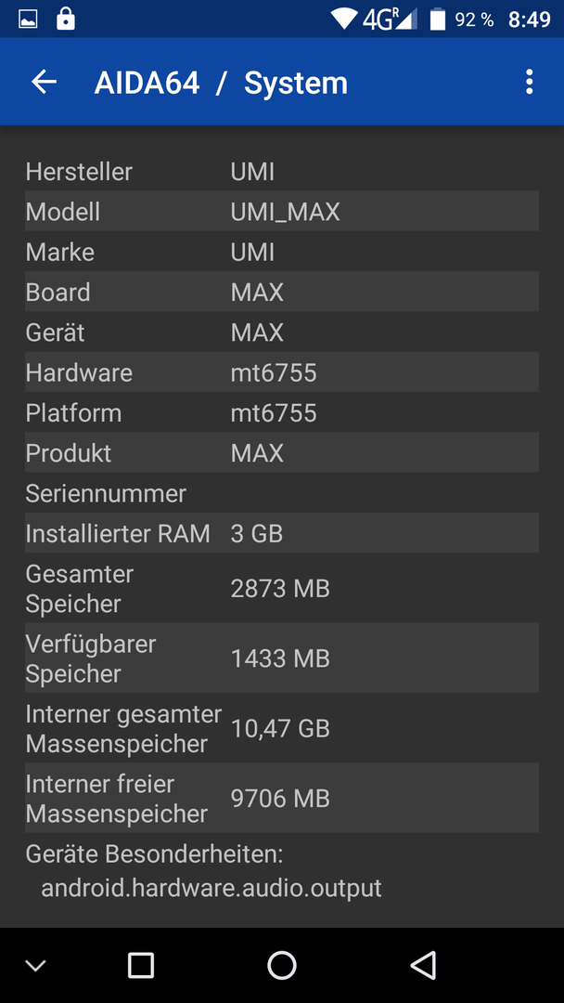The height and width of the screenshot is (1003, 564).
Task: Tap the Android back triangle button
Action: [423, 965]
